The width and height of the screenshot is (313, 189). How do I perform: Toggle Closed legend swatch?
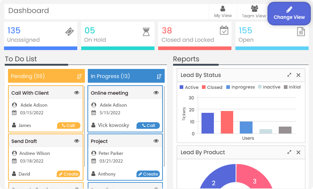coord(204,87)
